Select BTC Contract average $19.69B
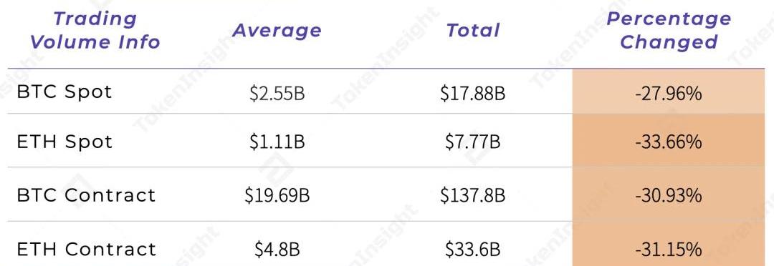The width and height of the screenshot is (774, 266). coord(277,196)
